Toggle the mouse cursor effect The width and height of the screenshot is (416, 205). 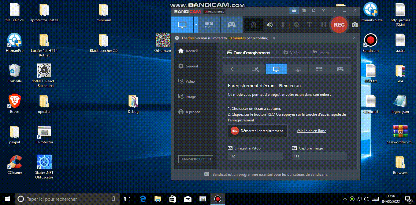pos(296,25)
